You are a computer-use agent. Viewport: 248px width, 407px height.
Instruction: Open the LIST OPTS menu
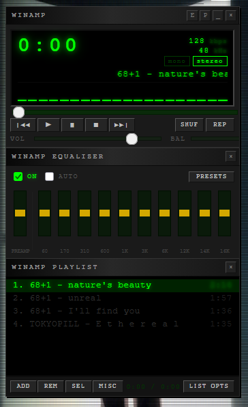(208, 387)
